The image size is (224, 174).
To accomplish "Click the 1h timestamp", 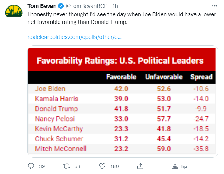I will coord(115,6).
